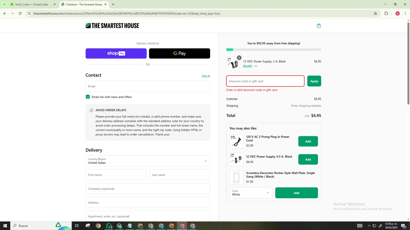Go back to the previous page

click(5, 13)
